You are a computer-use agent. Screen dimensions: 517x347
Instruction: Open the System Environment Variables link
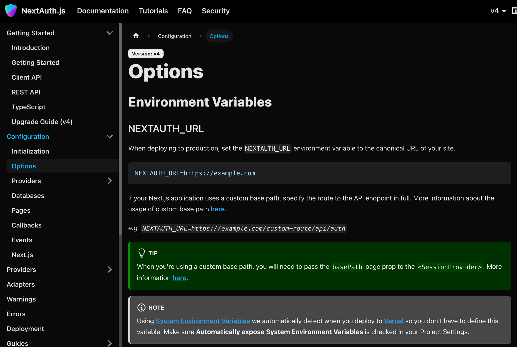203,321
